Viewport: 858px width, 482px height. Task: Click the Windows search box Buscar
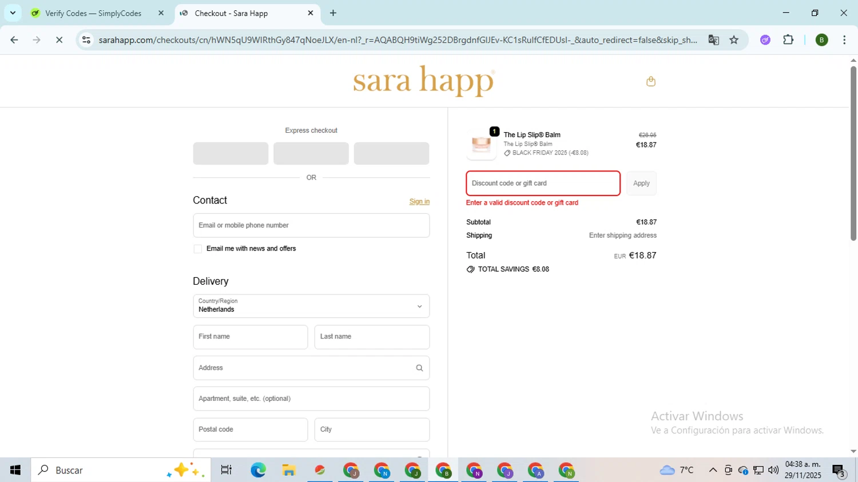[x=121, y=470]
